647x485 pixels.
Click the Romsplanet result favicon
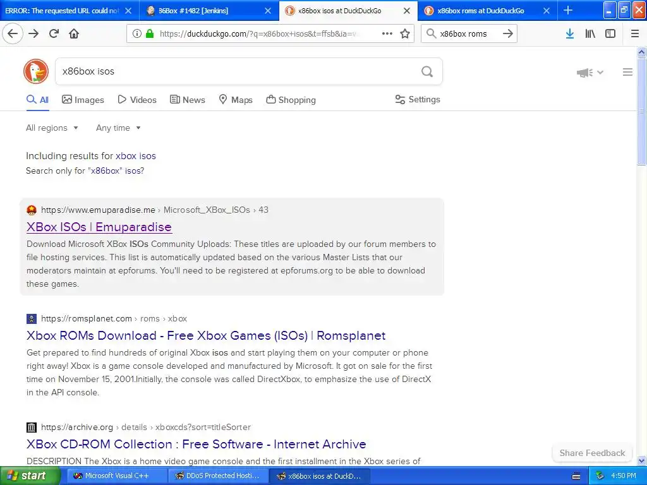[32, 319]
